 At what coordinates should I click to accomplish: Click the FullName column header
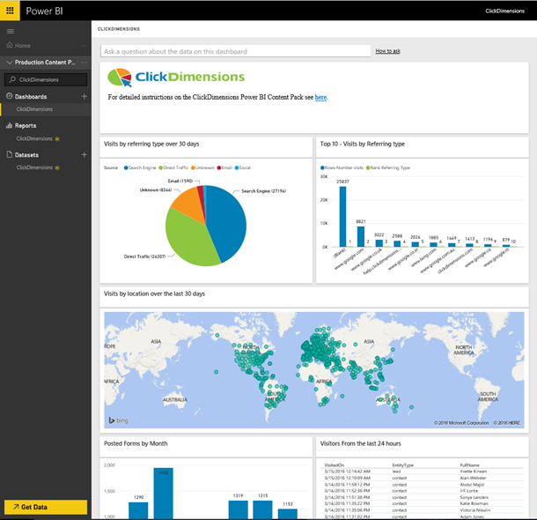(x=469, y=465)
